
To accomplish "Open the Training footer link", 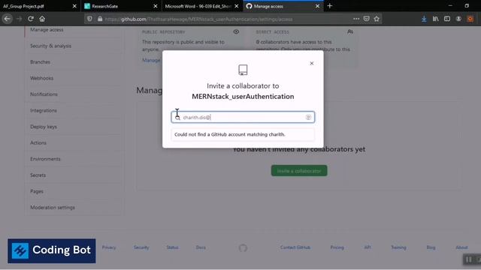I will [x=398, y=247].
